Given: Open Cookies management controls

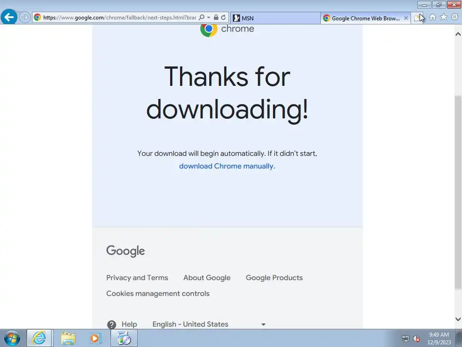Looking at the screenshot, I should point(158,294).
